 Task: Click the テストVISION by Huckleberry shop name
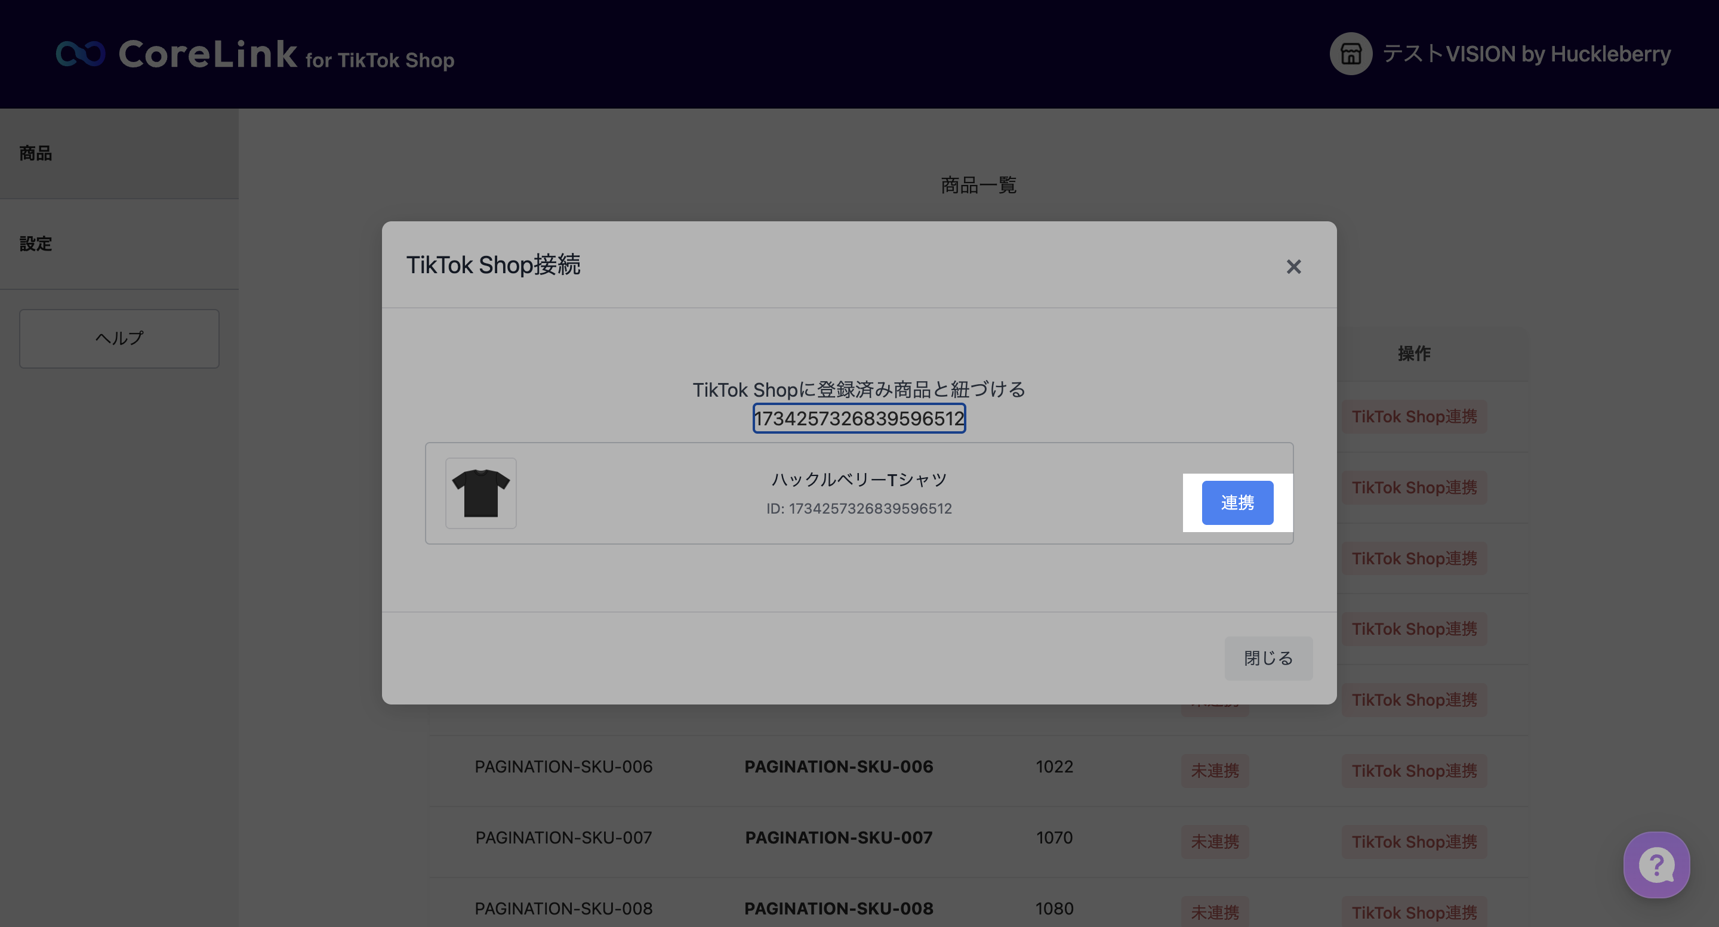pos(1526,54)
